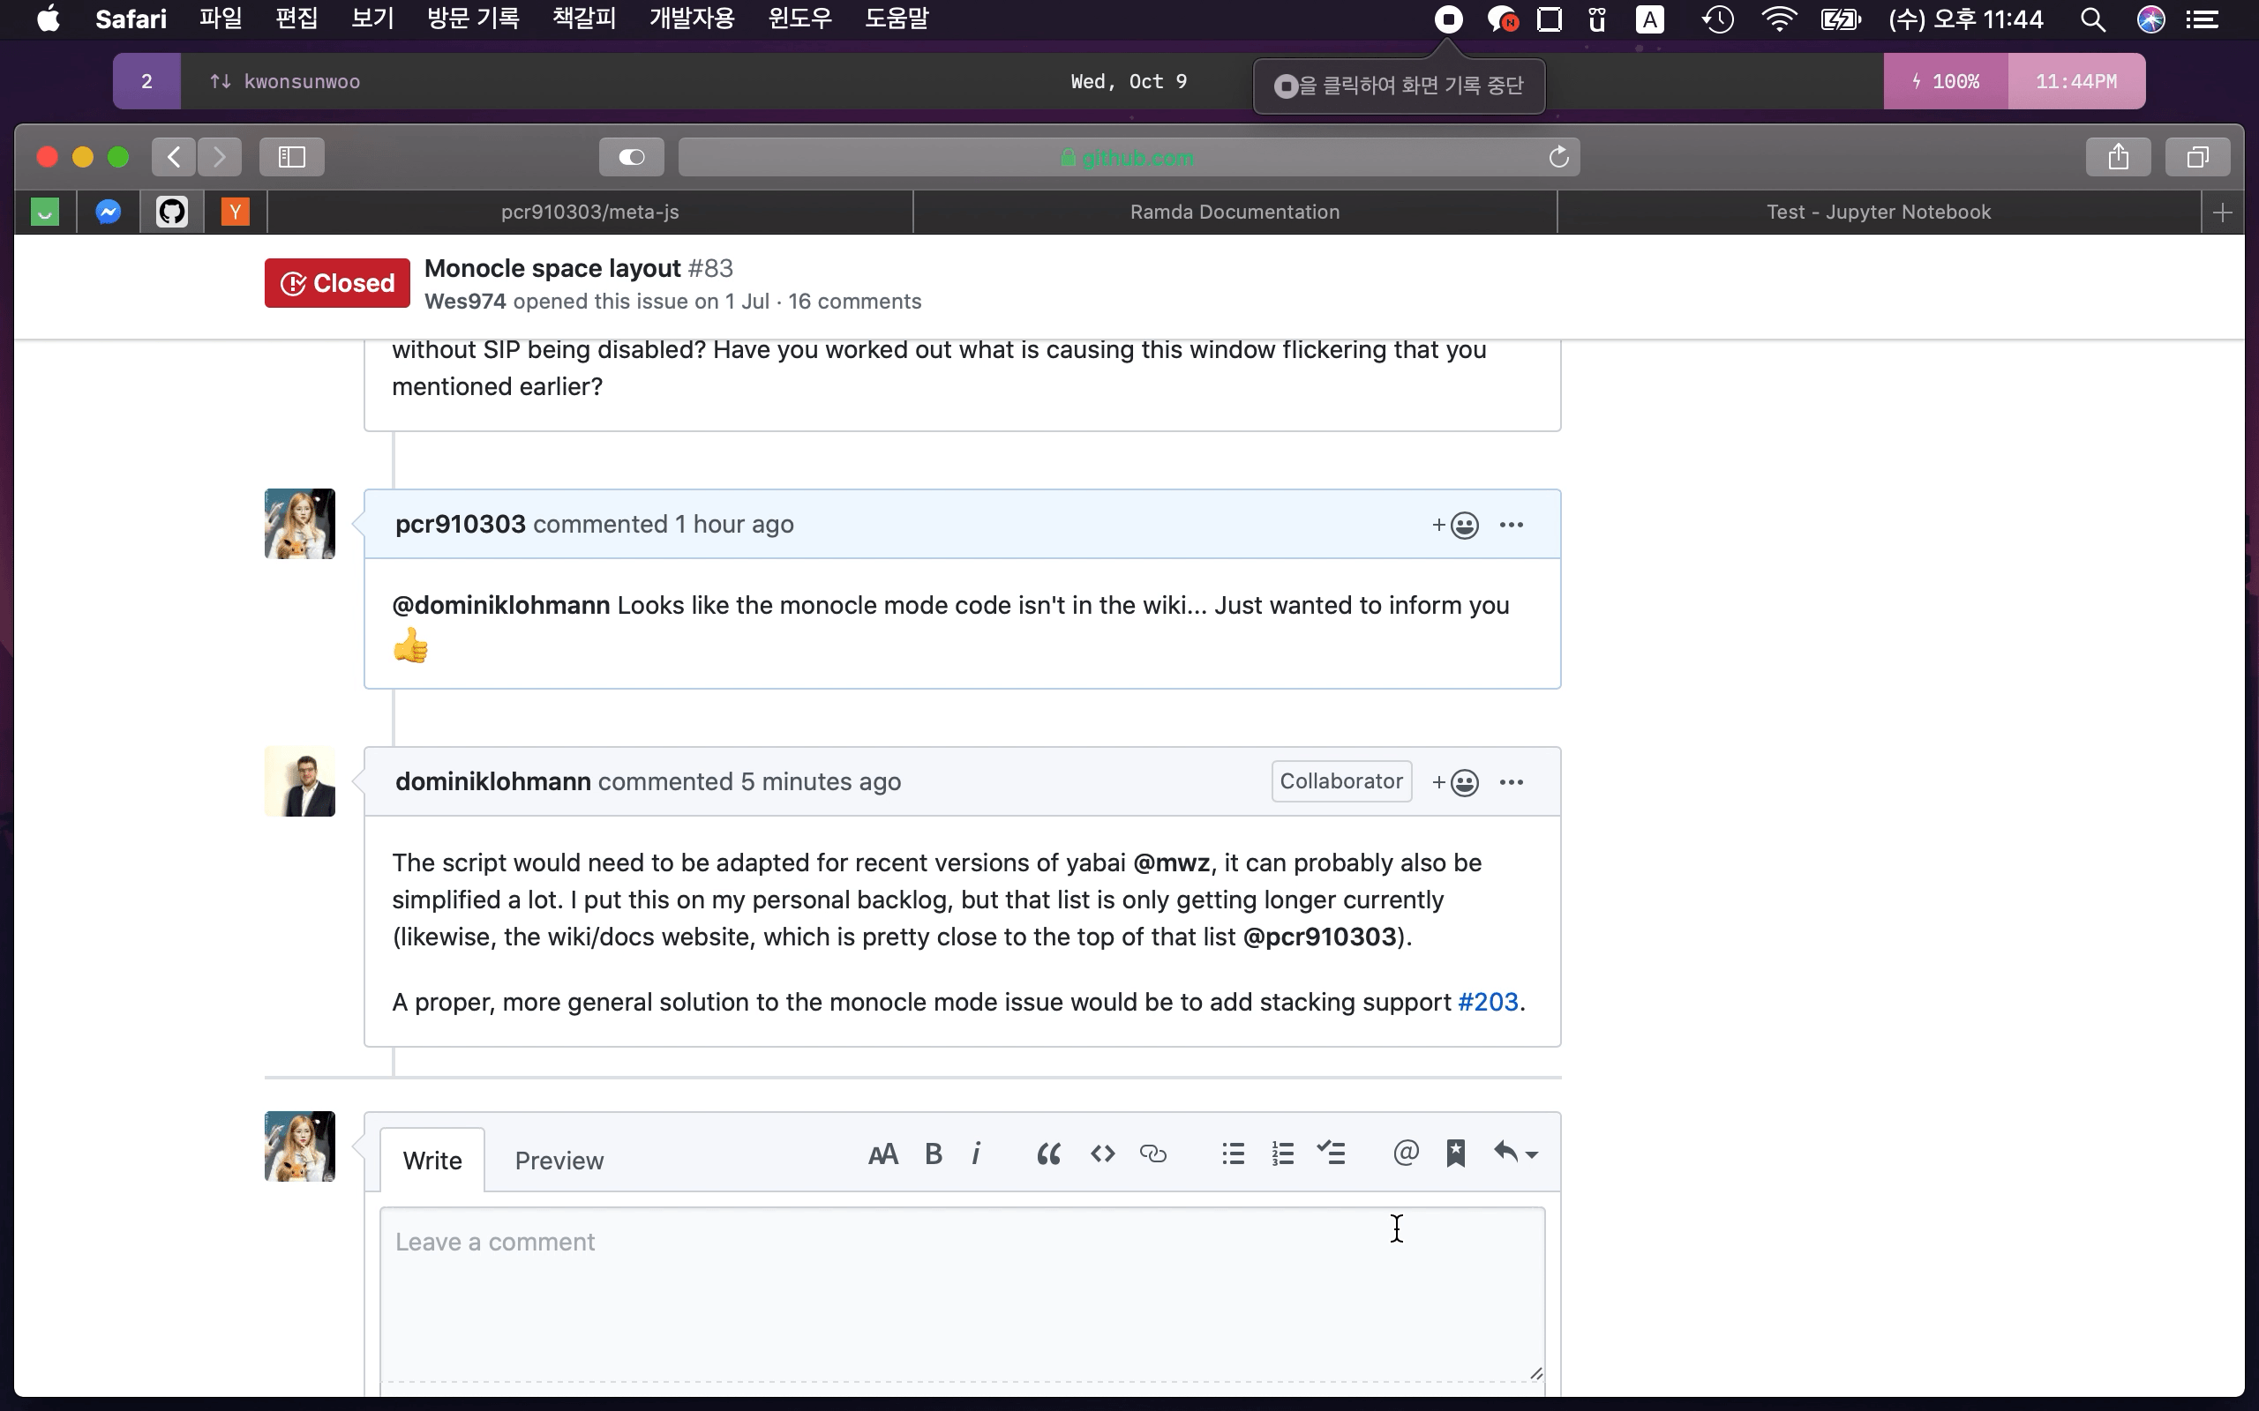Insert code formatting in comment
This screenshot has height=1411, width=2259.
point(1102,1154)
